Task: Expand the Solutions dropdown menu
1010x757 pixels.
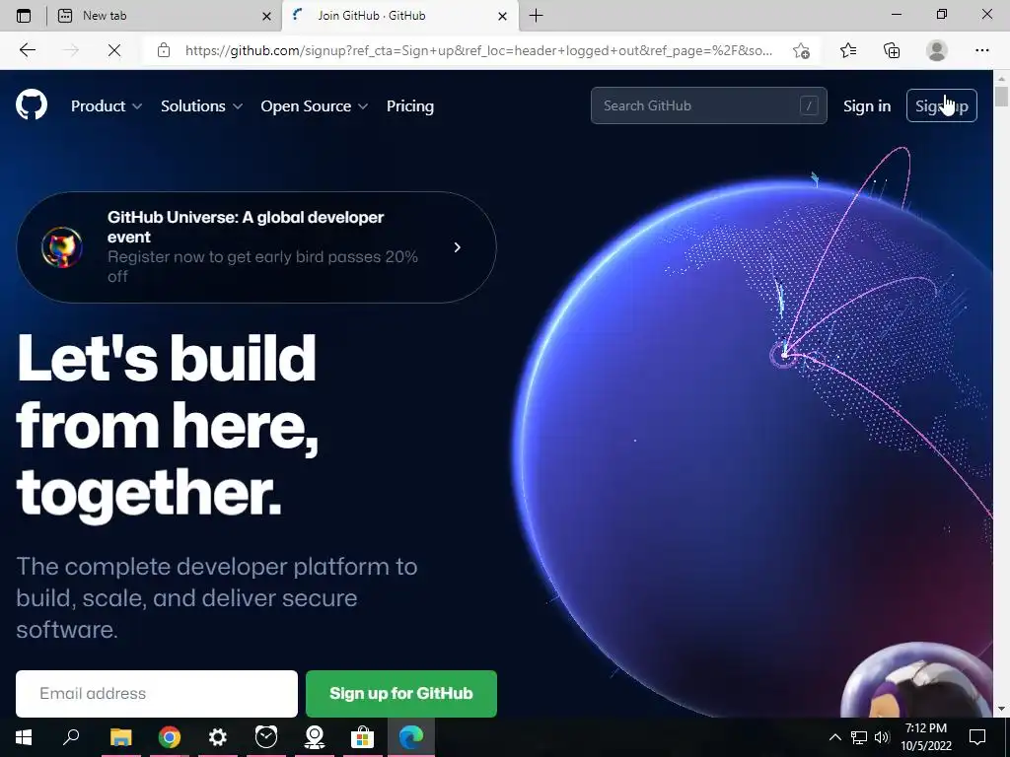Action: tap(201, 106)
